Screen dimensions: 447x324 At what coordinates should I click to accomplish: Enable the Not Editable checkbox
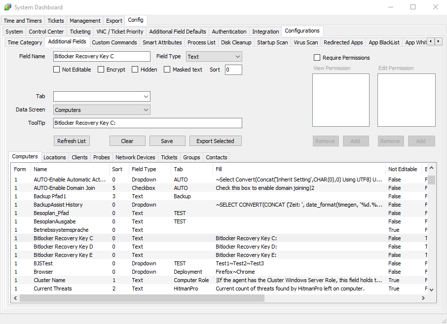(57, 70)
